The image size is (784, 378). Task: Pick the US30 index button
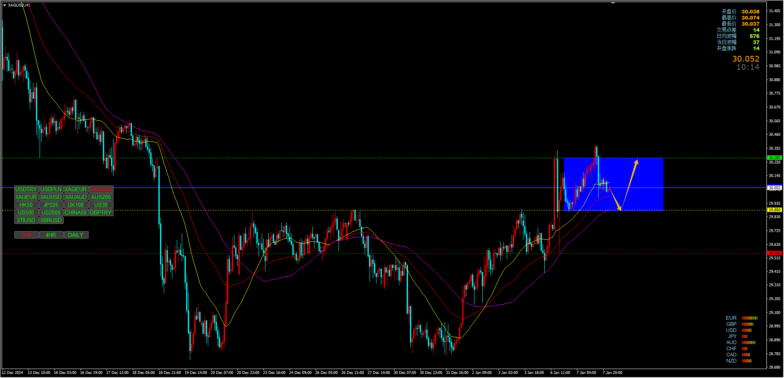[101, 205]
